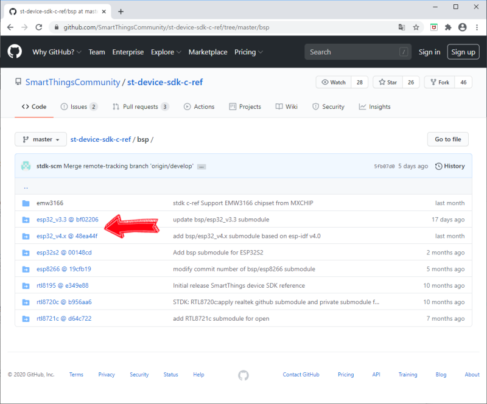
Task: Open the master branch dropdown
Action: coord(40,139)
